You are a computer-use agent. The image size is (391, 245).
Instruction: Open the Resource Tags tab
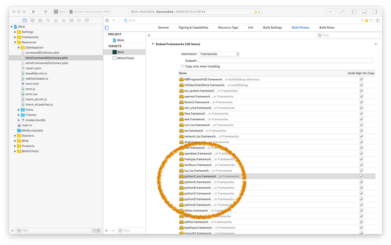[228, 27]
